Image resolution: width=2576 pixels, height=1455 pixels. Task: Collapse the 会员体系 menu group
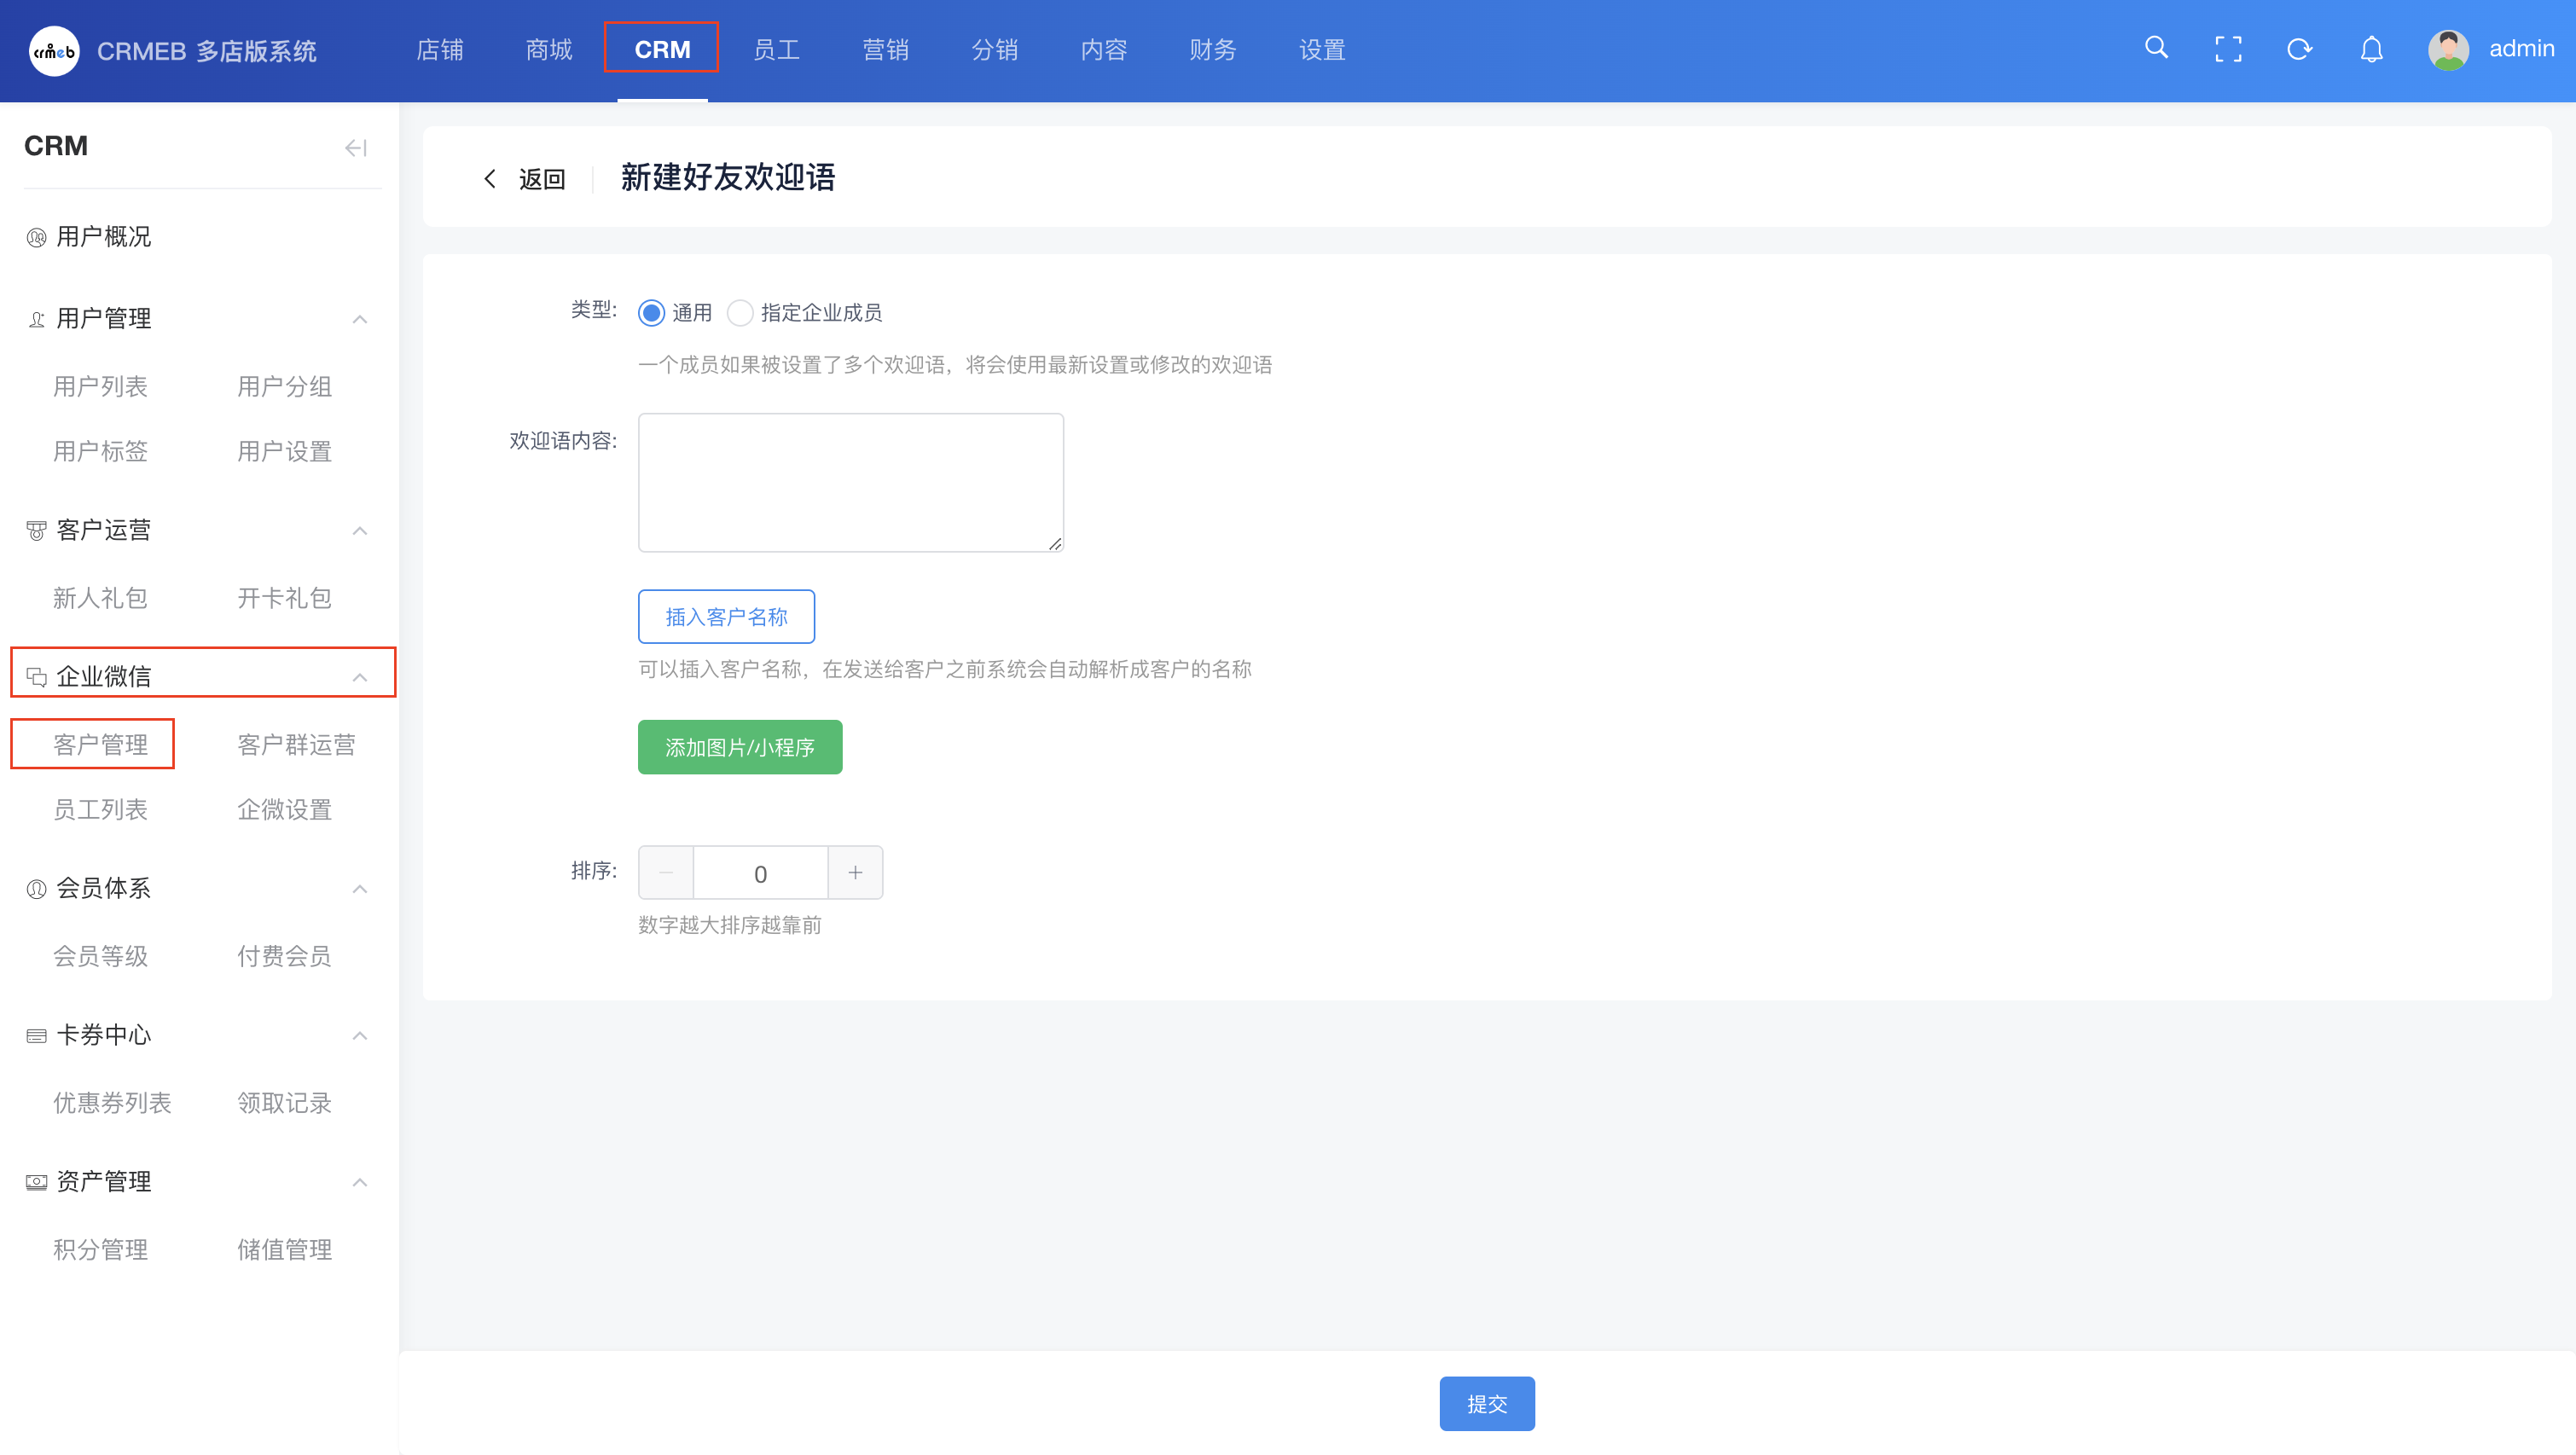pos(360,888)
